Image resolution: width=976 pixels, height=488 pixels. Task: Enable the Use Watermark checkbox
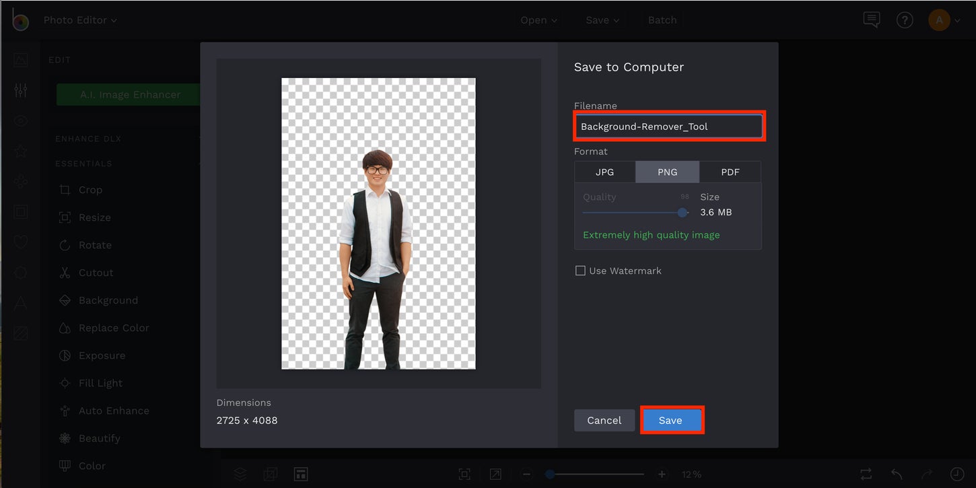click(x=580, y=270)
